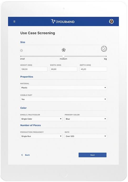Click the back chevron arrow icon
Viewport: 128px width, 182px height.
coord(22,155)
